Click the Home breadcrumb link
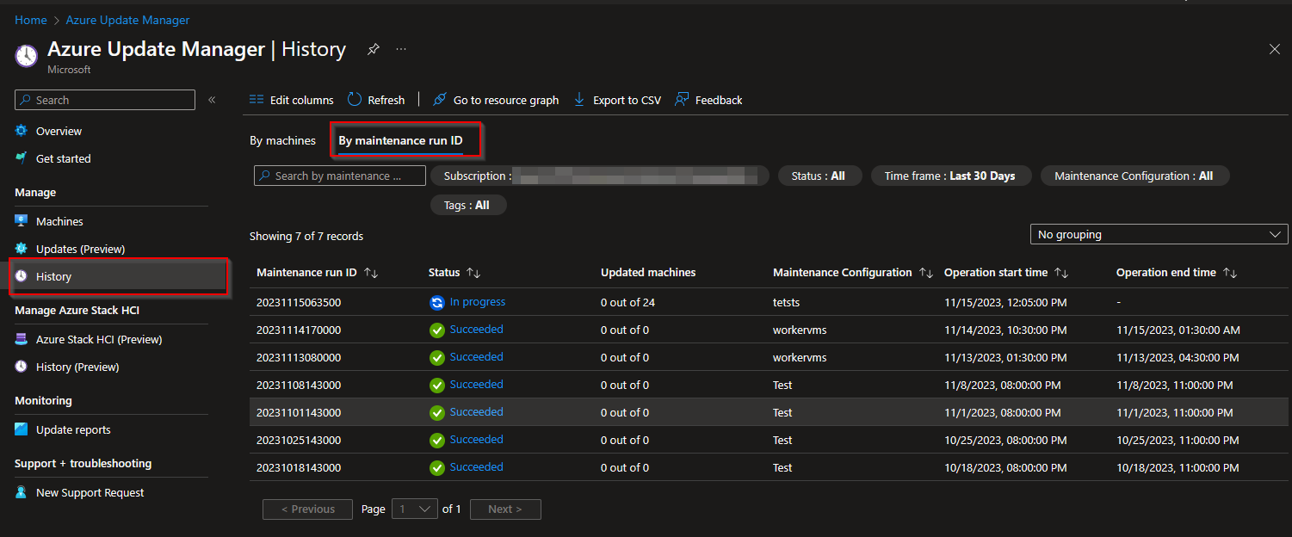 coord(31,20)
